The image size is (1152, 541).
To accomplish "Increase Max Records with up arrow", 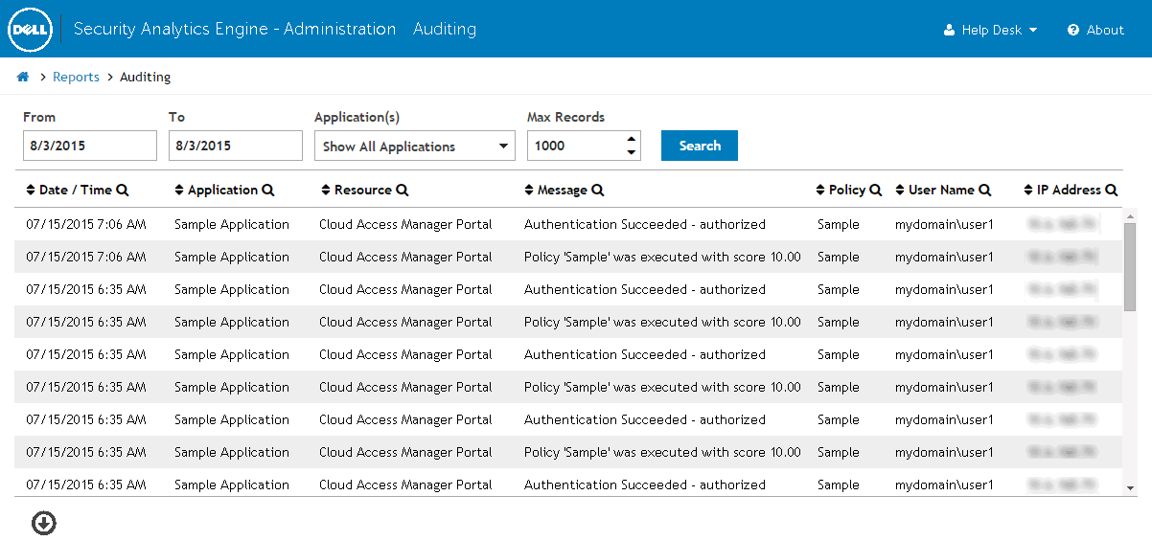I will click(631, 140).
